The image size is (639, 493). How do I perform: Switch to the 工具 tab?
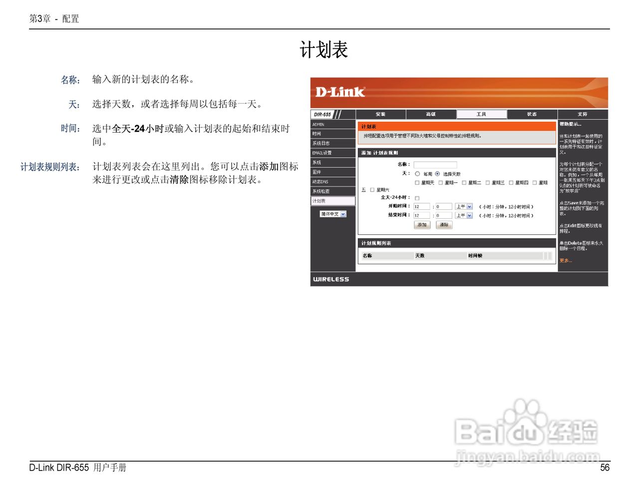(481, 114)
